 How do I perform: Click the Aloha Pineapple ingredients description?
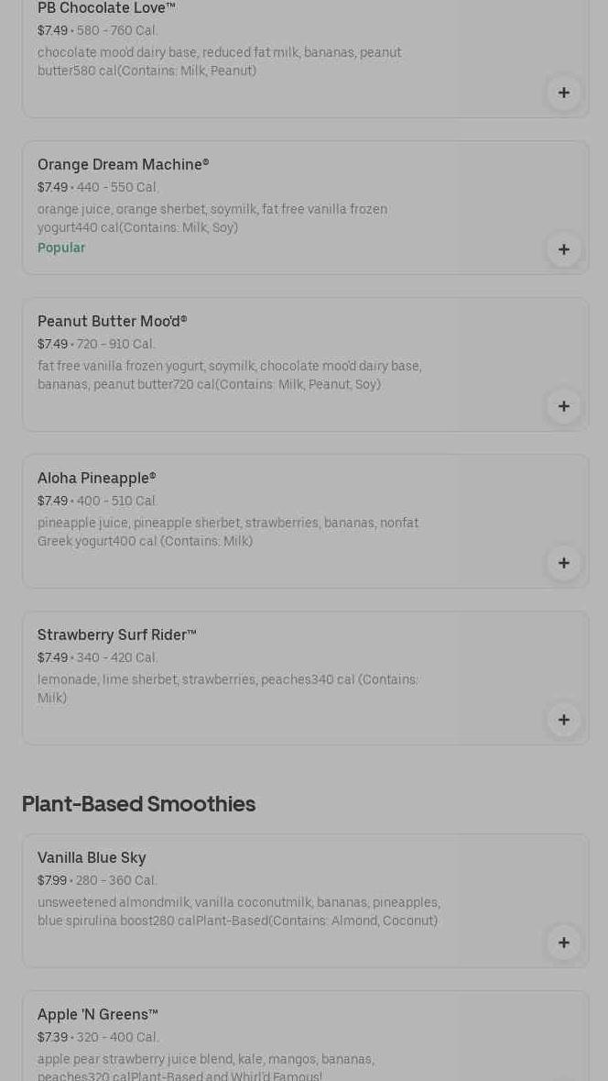(x=227, y=532)
